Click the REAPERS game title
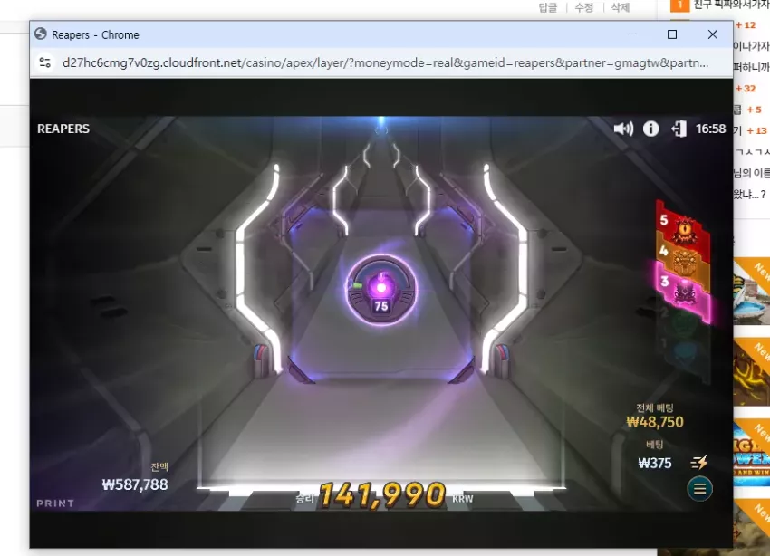 point(63,129)
